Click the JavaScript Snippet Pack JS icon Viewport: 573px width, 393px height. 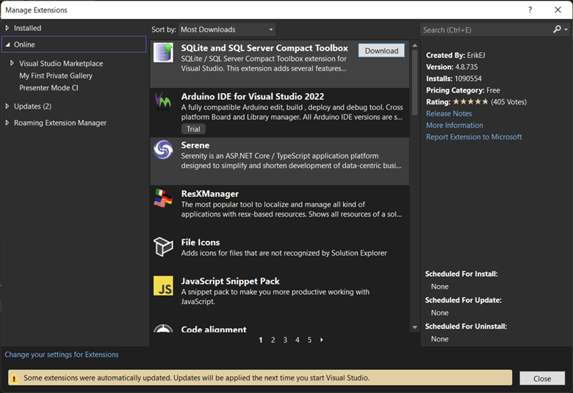[163, 286]
